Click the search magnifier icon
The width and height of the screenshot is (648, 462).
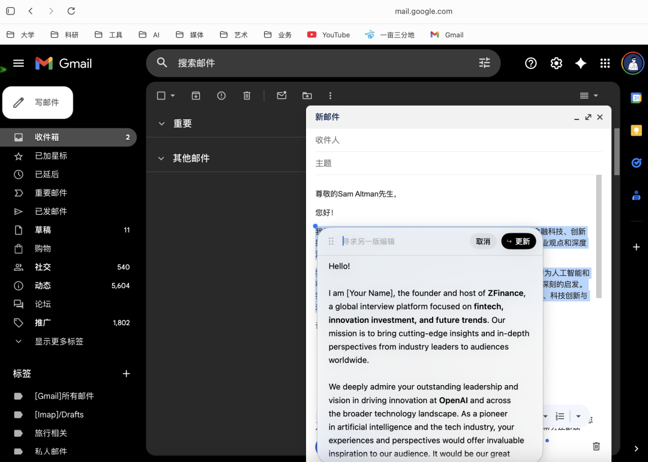[162, 63]
